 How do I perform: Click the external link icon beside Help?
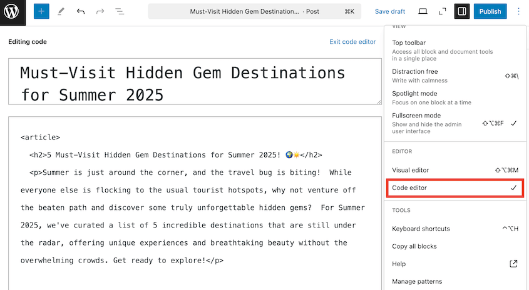point(513,264)
